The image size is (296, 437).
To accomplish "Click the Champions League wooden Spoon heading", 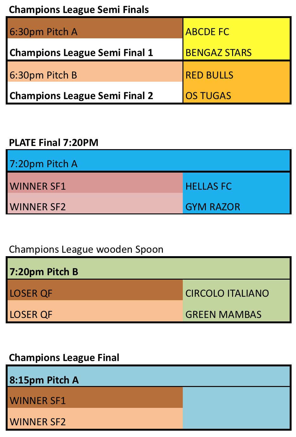I will [86, 249].
